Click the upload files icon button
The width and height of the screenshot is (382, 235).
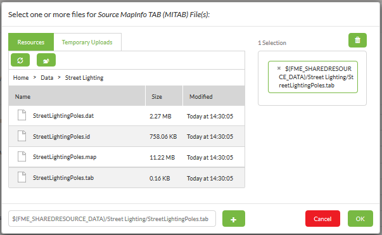(46, 60)
